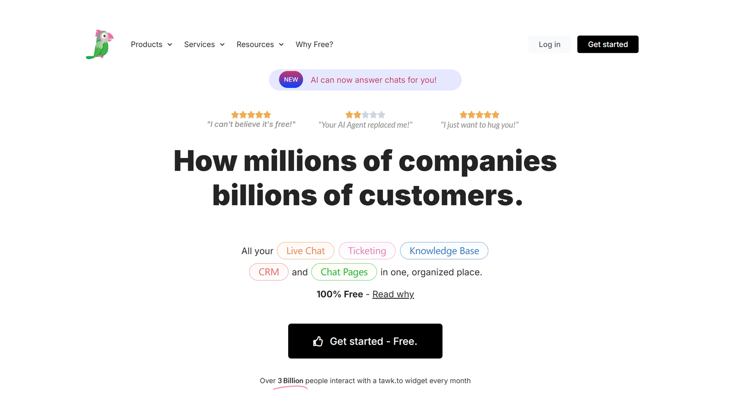Select the Live Chat pill

(306, 251)
